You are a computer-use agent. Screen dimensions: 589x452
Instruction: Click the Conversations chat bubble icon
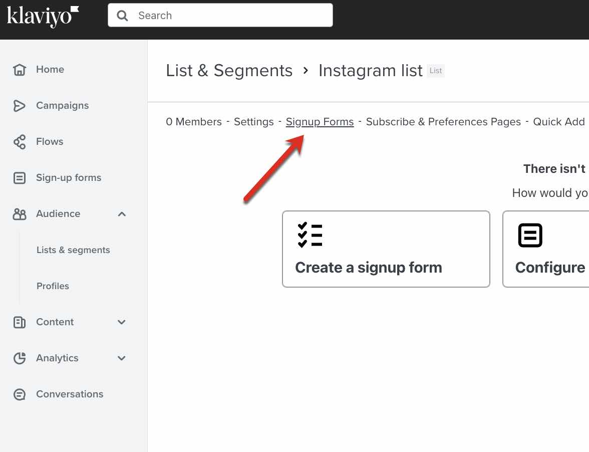coord(19,394)
